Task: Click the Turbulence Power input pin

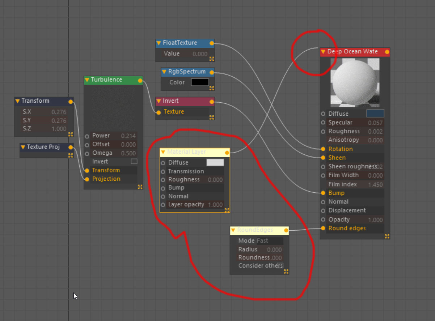Action: [x=87, y=136]
